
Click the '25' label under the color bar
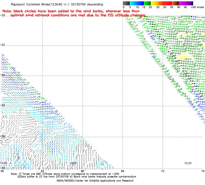[158, 7]
